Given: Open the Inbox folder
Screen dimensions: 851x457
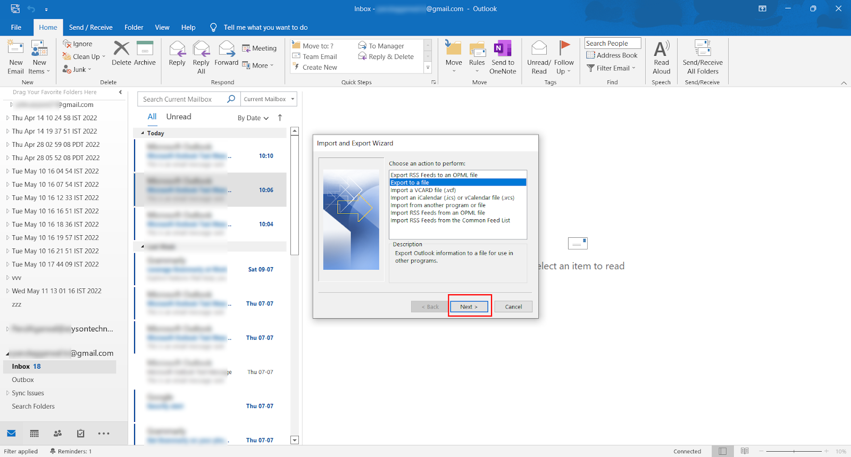Looking at the screenshot, I should 60,367.
